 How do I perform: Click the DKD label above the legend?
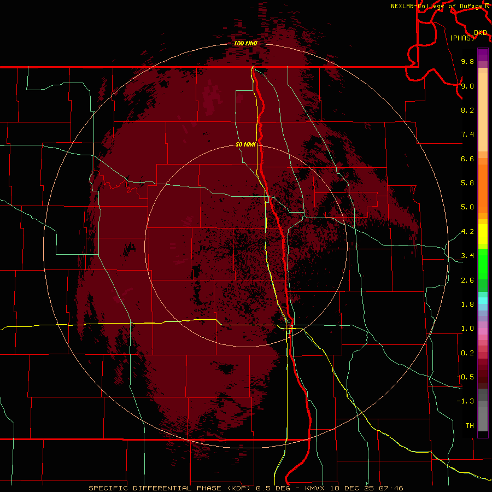click(481, 33)
